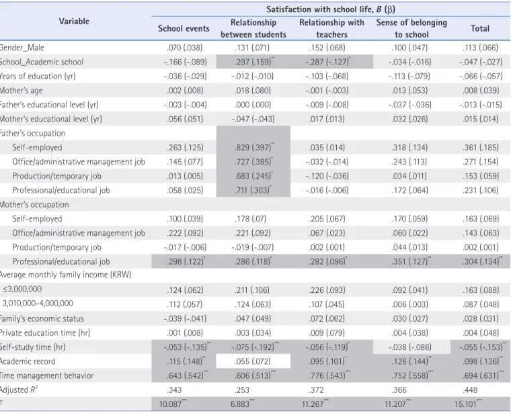This screenshot has width=511, height=413.
Task: Click 'Family's economic status' row label
Action: tap(42, 318)
